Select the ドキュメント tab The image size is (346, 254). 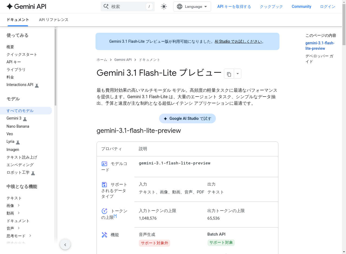coord(18,19)
